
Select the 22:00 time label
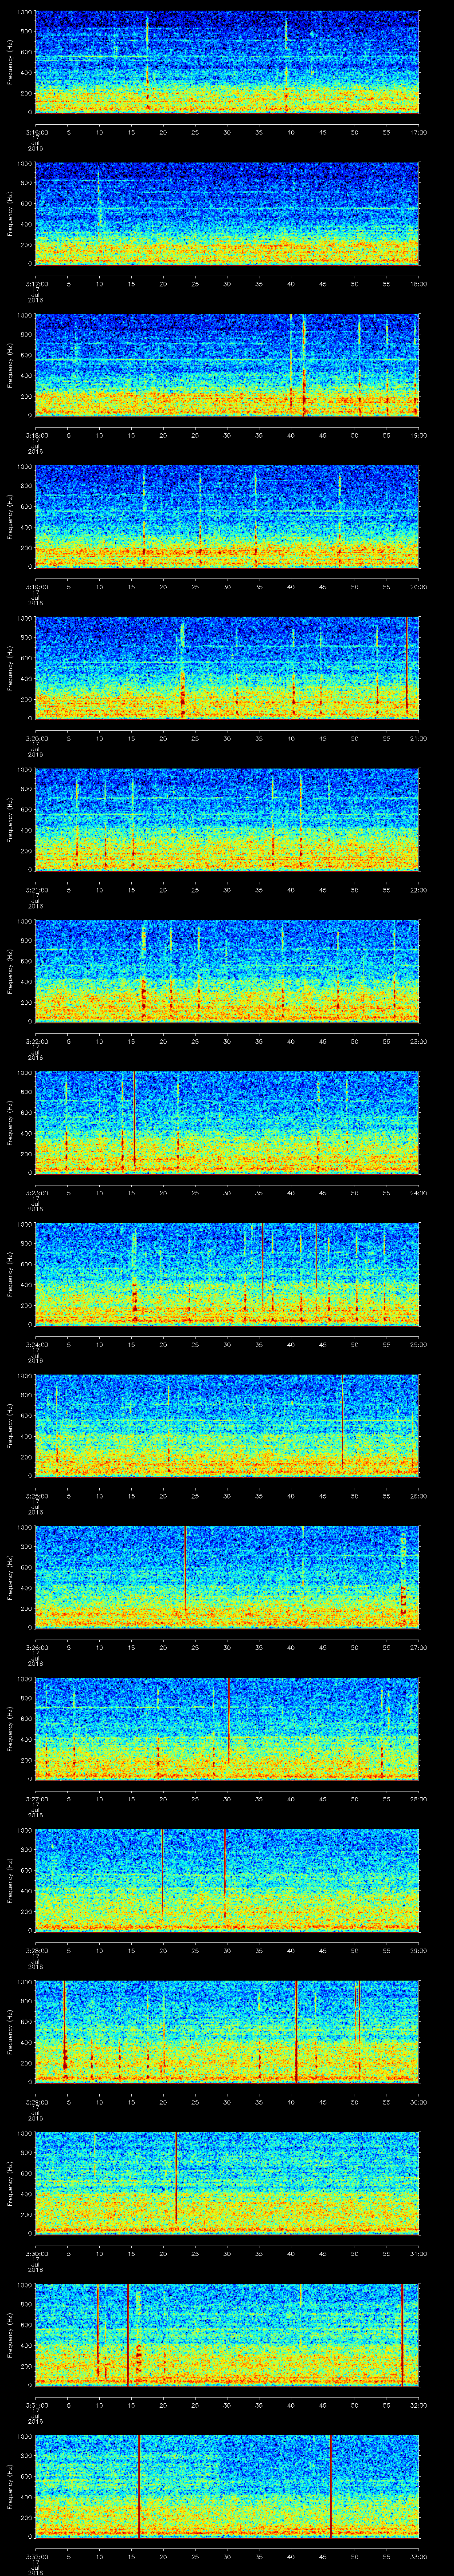pos(418,890)
